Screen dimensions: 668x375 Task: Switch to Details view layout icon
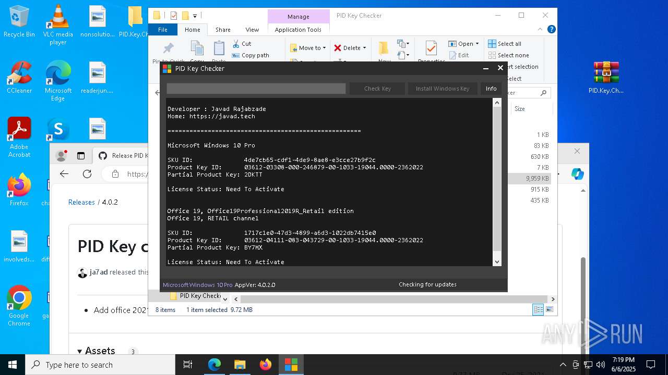(x=538, y=309)
